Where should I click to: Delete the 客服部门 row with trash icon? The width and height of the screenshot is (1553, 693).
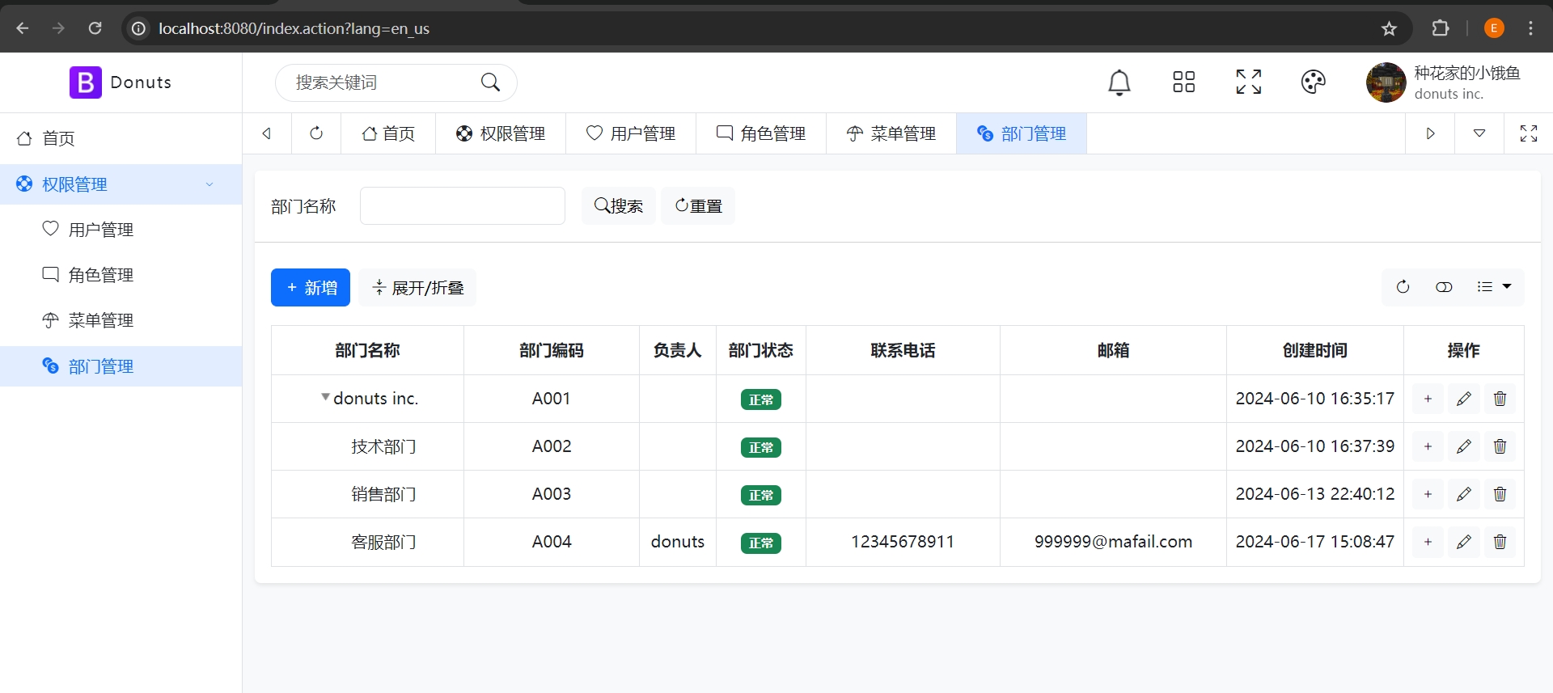1500,542
